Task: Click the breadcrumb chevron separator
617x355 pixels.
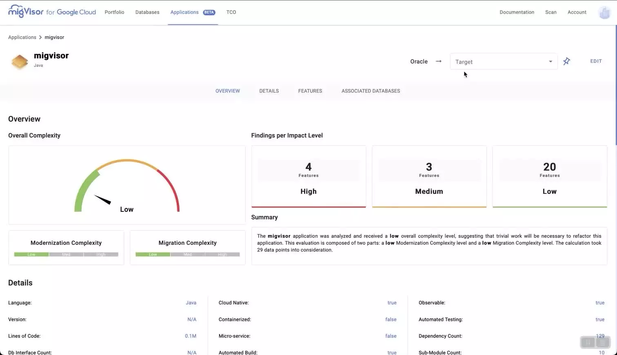Action: 40,37
